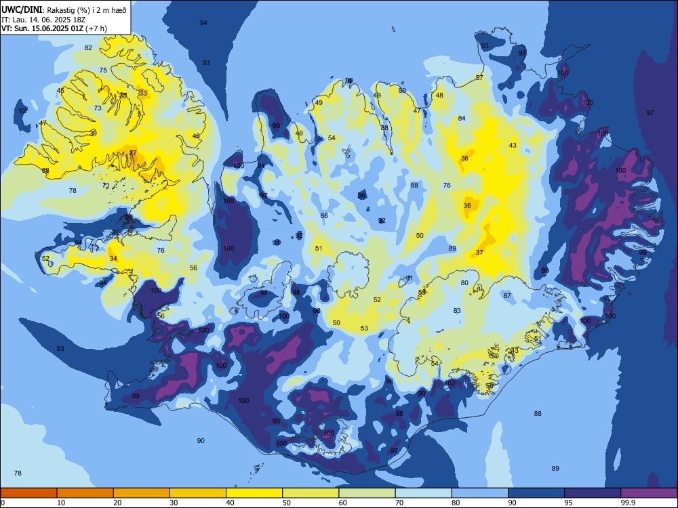Click the map value '27' in the Westfjords
This screenshot has height=508, width=678.
point(133,153)
